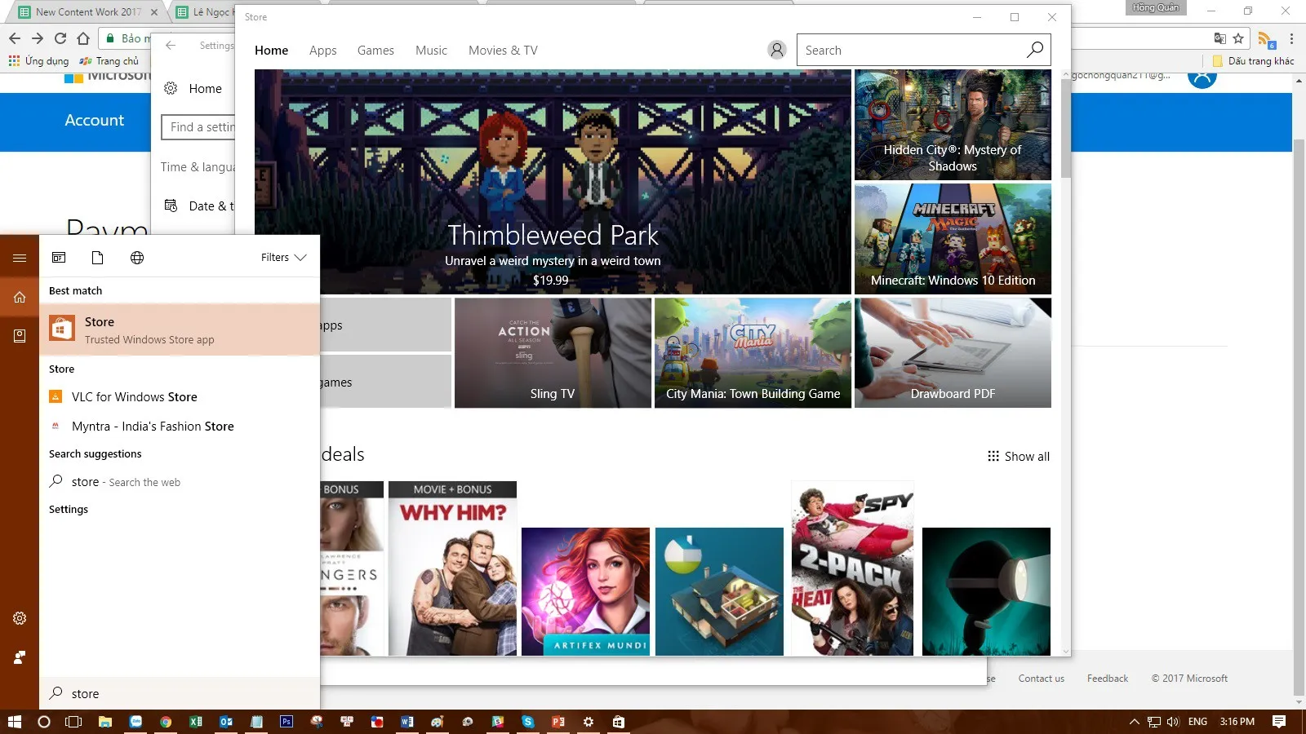Open the Start menu hamburger icon

click(20, 258)
